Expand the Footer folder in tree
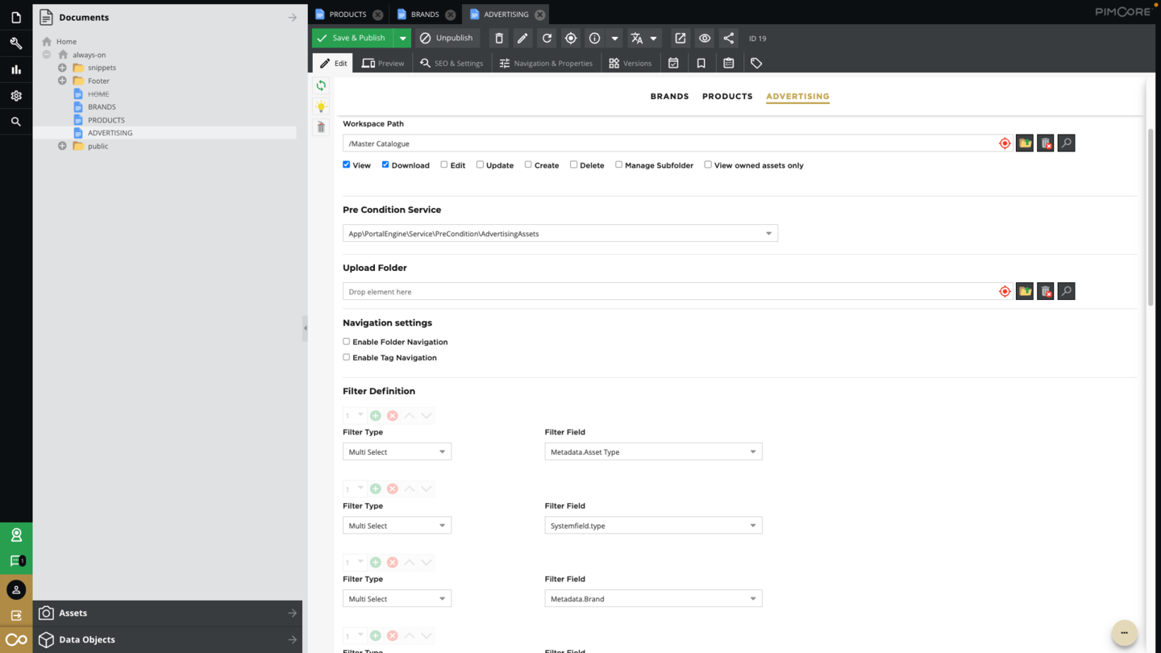The image size is (1161, 653). 62,81
